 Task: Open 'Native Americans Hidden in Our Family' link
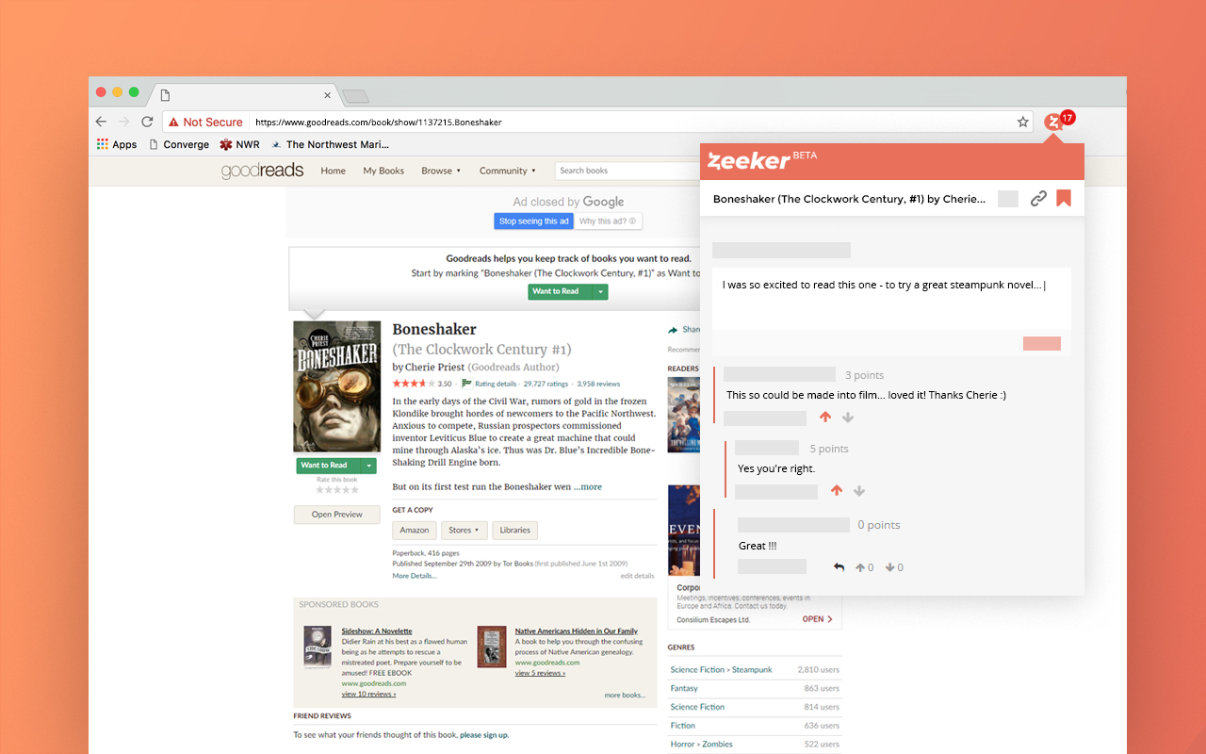click(x=577, y=631)
